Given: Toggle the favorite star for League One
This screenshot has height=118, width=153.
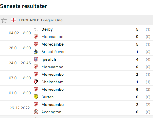Looking at the screenshot, I should [4, 20].
